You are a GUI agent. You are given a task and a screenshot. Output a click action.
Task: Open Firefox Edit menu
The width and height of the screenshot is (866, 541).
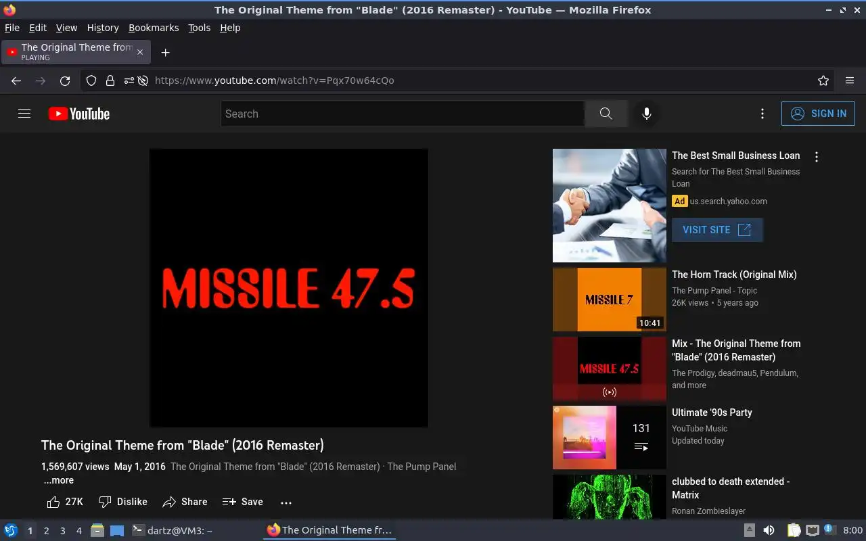coord(38,28)
